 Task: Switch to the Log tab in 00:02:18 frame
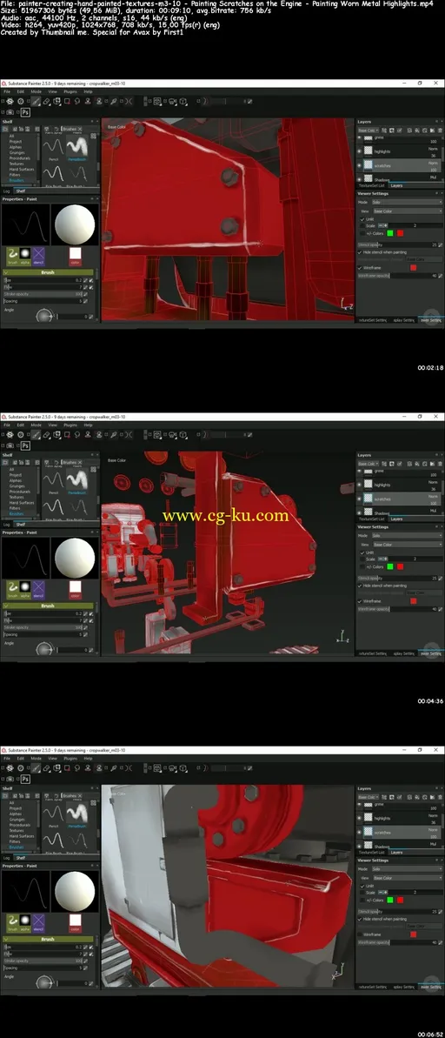[x=7, y=191]
